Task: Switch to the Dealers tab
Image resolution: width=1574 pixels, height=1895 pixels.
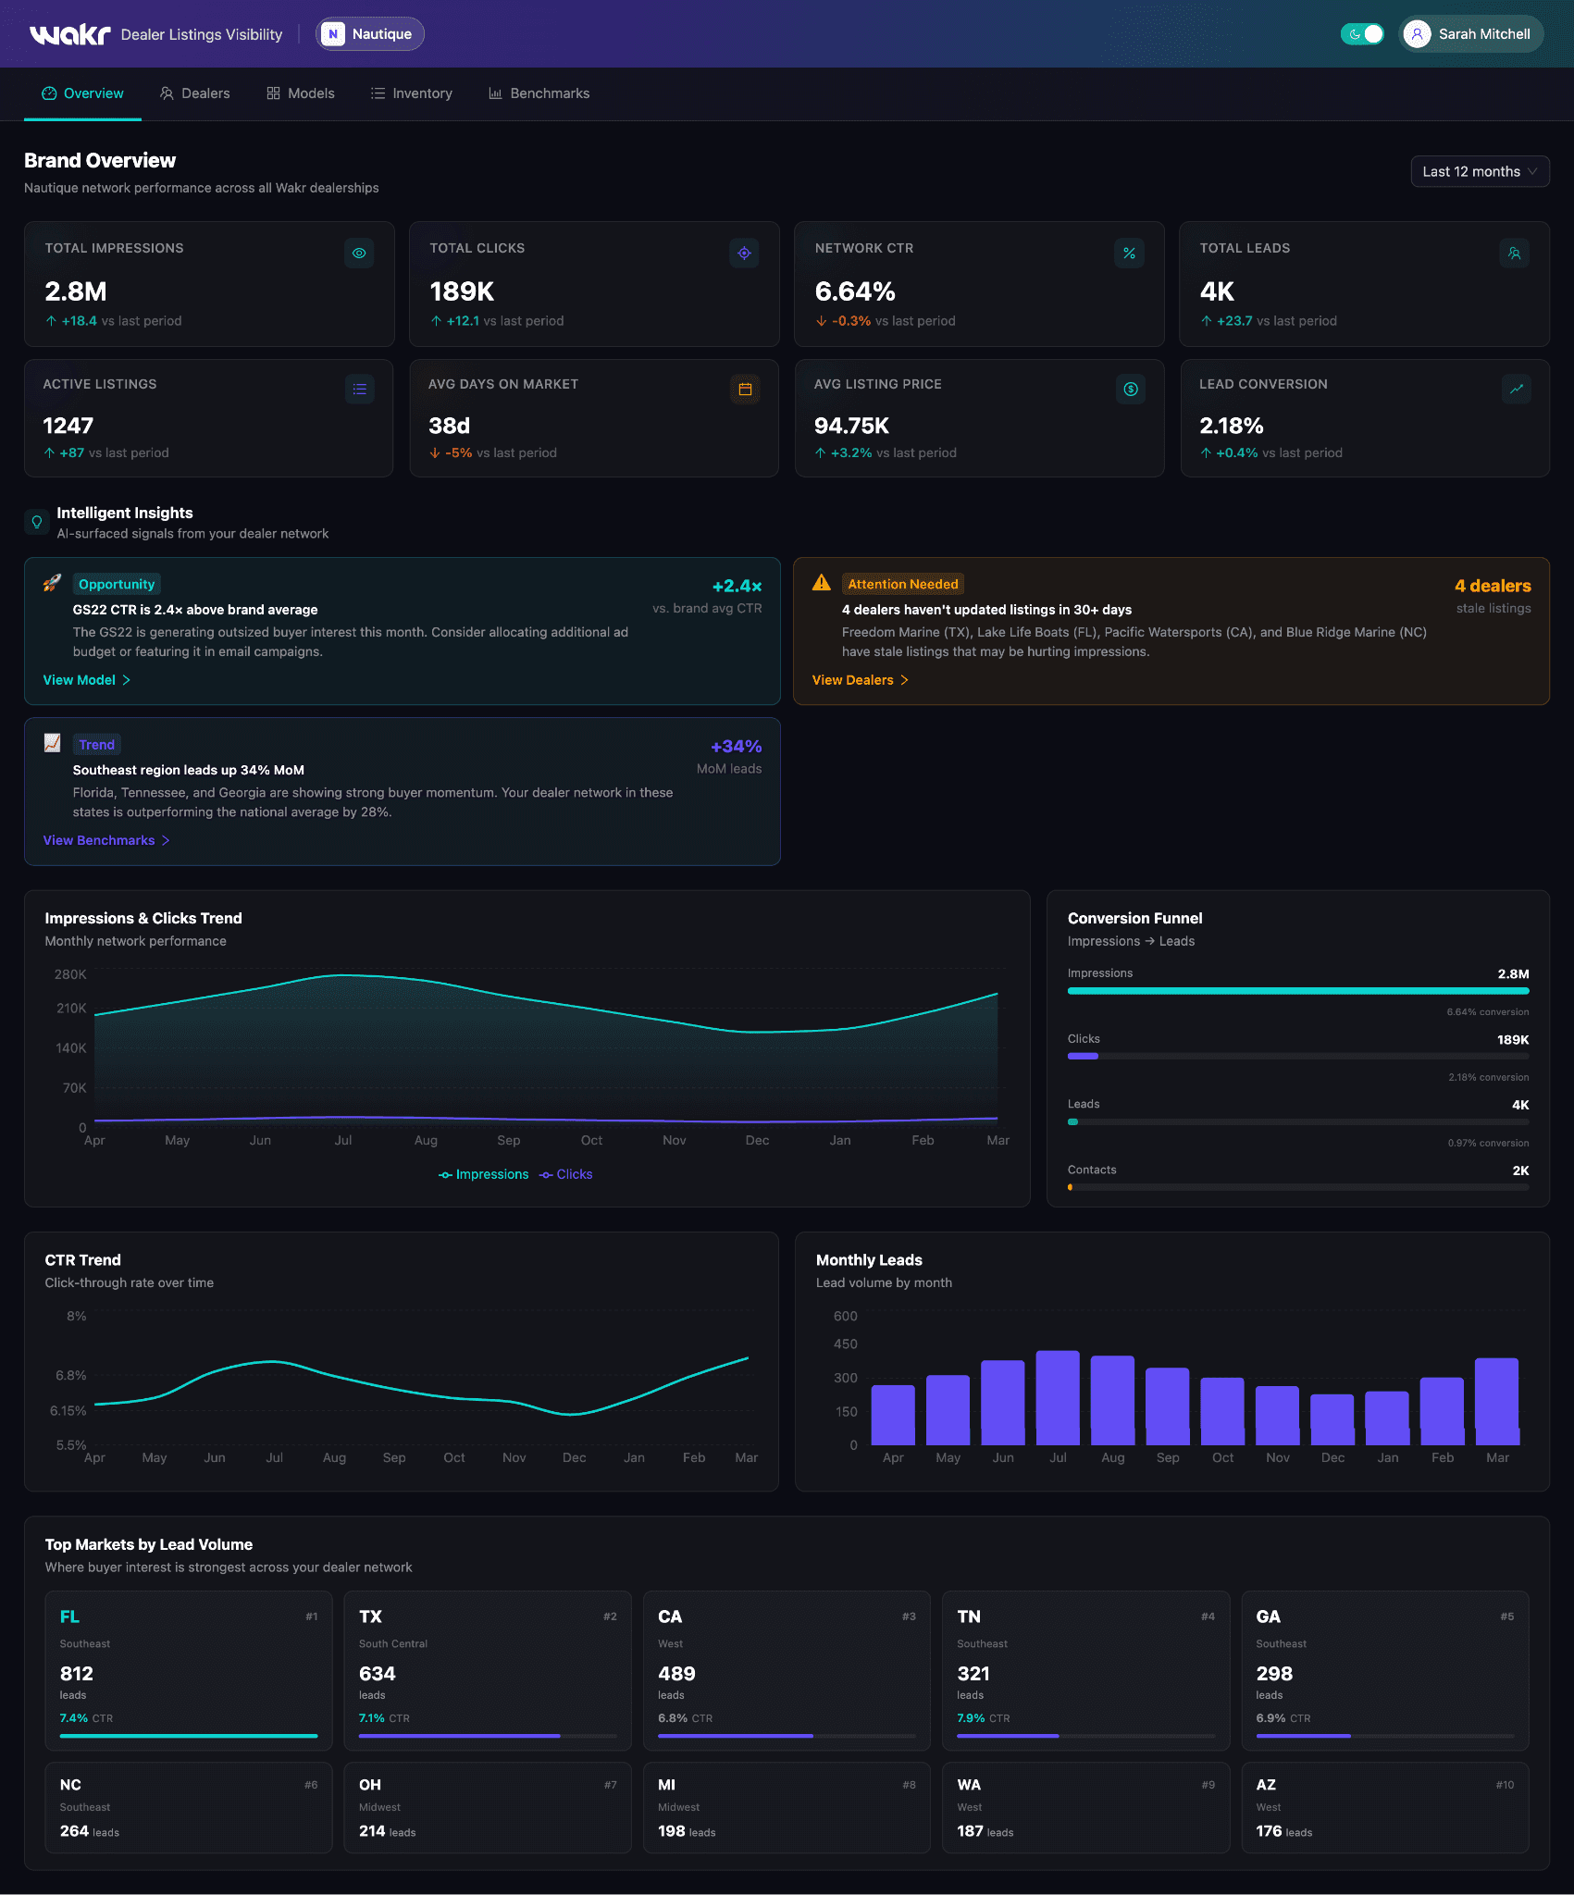Action: pyautogui.click(x=194, y=93)
